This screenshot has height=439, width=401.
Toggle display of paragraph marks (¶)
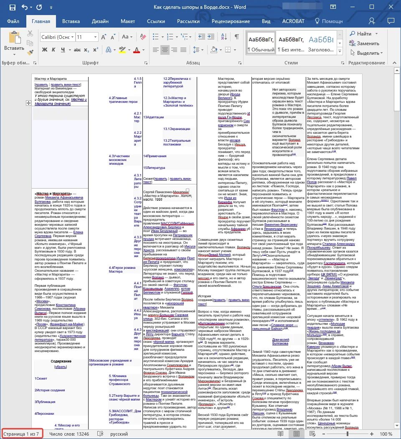pos(236,37)
